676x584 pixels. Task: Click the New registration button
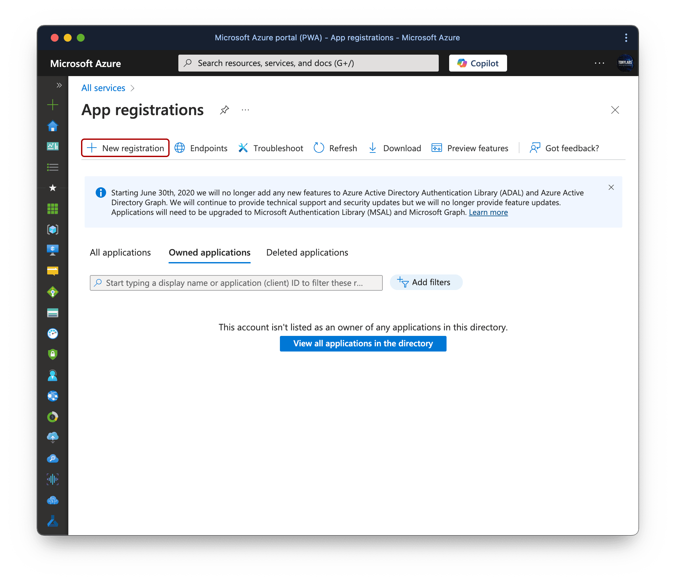[125, 148]
